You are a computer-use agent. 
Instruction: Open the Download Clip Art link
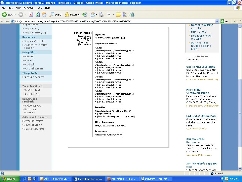33,125
